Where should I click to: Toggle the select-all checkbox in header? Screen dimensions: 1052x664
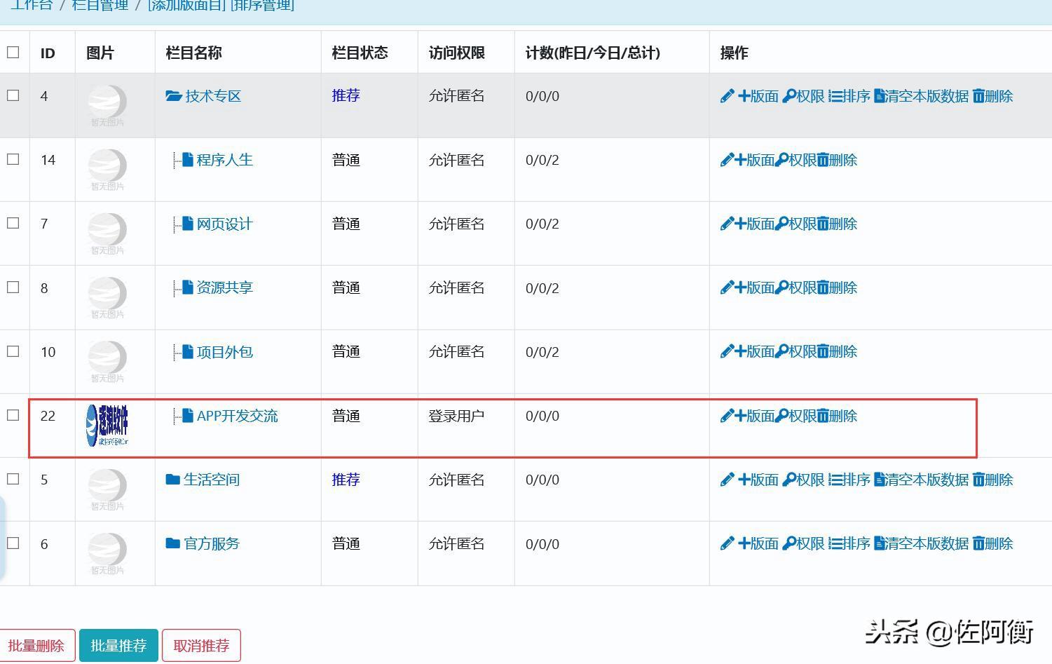click(13, 52)
